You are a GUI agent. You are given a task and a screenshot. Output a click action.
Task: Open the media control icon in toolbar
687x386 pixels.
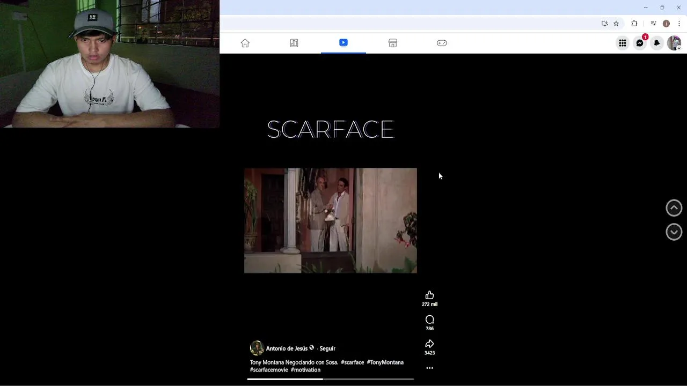[653, 24]
